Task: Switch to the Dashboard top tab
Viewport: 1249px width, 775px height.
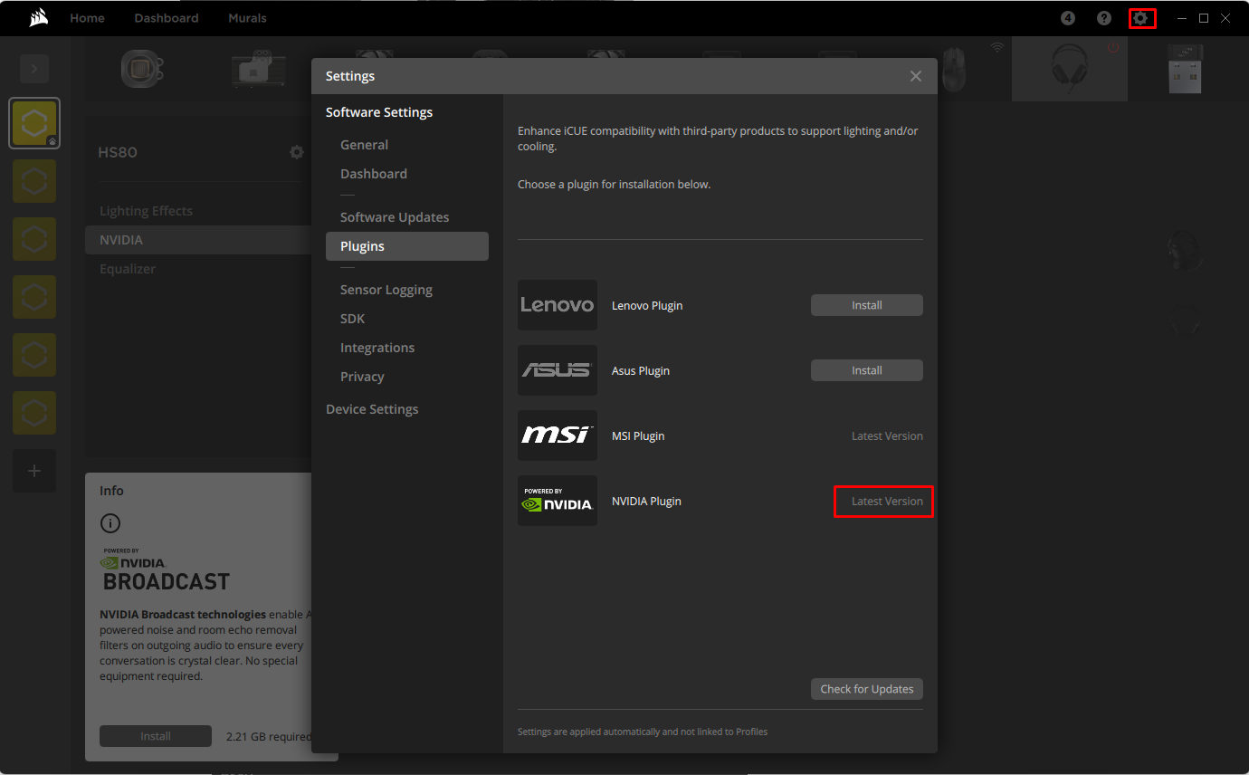Action: click(x=167, y=18)
